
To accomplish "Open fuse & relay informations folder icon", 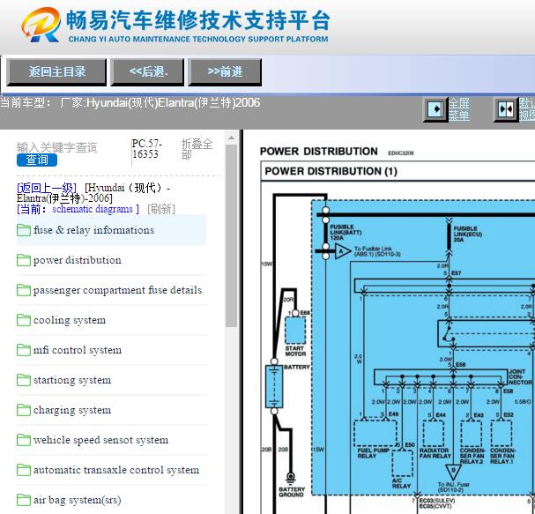I will 24,230.
